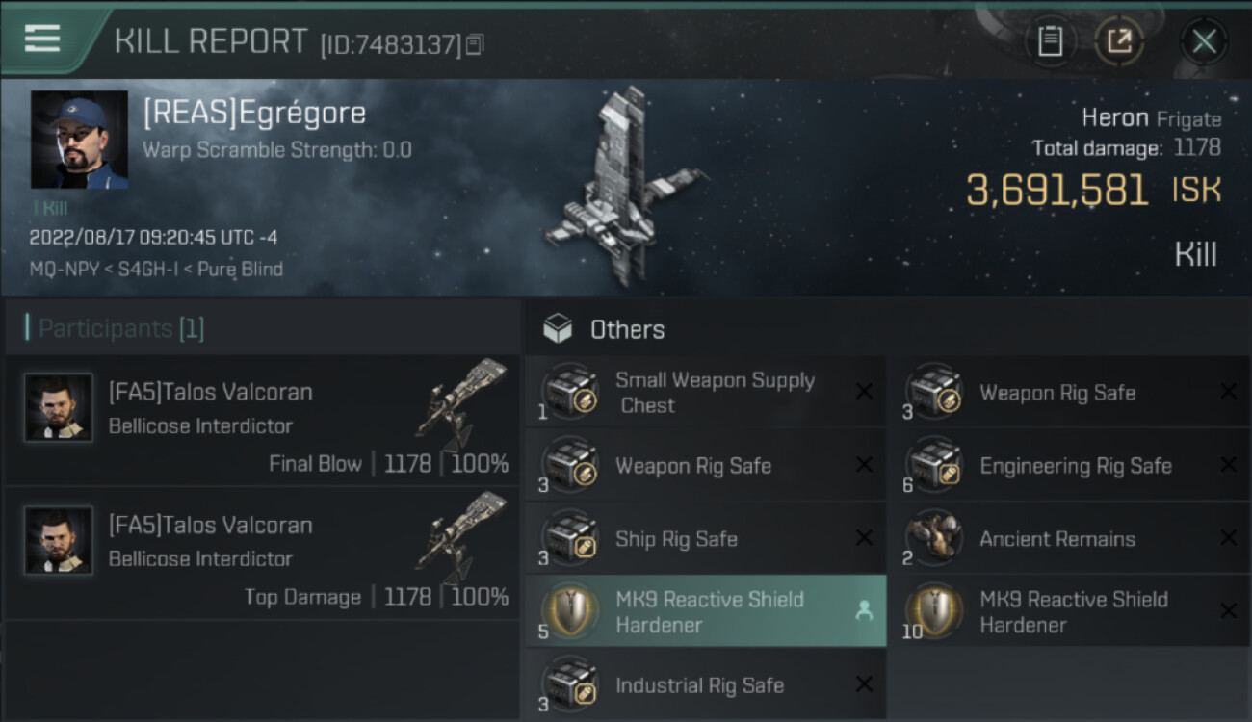The image size is (1252, 722).
Task: Open the Others loot section
Action: [x=626, y=329]
